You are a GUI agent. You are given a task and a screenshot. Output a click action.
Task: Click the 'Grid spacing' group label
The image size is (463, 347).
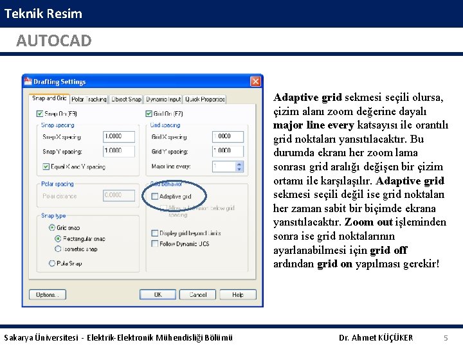click(165, 125)
